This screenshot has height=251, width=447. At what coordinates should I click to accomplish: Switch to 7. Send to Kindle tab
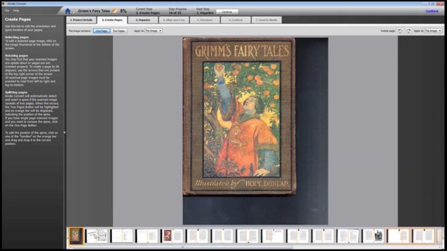266,20
